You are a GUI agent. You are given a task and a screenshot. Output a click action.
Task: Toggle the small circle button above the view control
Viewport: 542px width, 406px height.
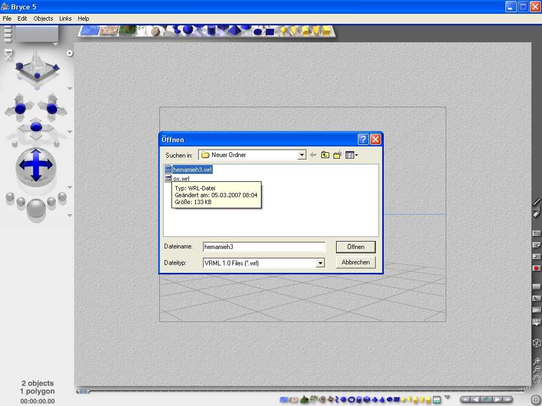point(69,53)
